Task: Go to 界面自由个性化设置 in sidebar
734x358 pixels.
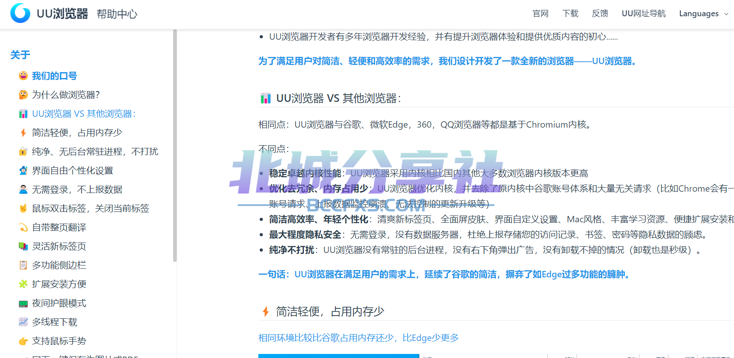Action: click(x=73, y=170)
